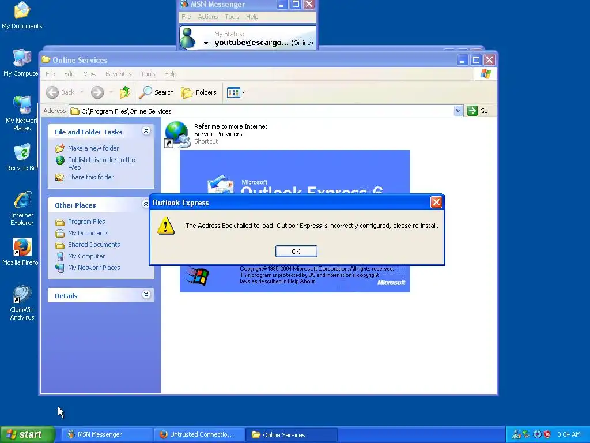Open Search pane from the toolbar
The width and height of the screenshot is (590, 443).
click(x=157, y=92)
